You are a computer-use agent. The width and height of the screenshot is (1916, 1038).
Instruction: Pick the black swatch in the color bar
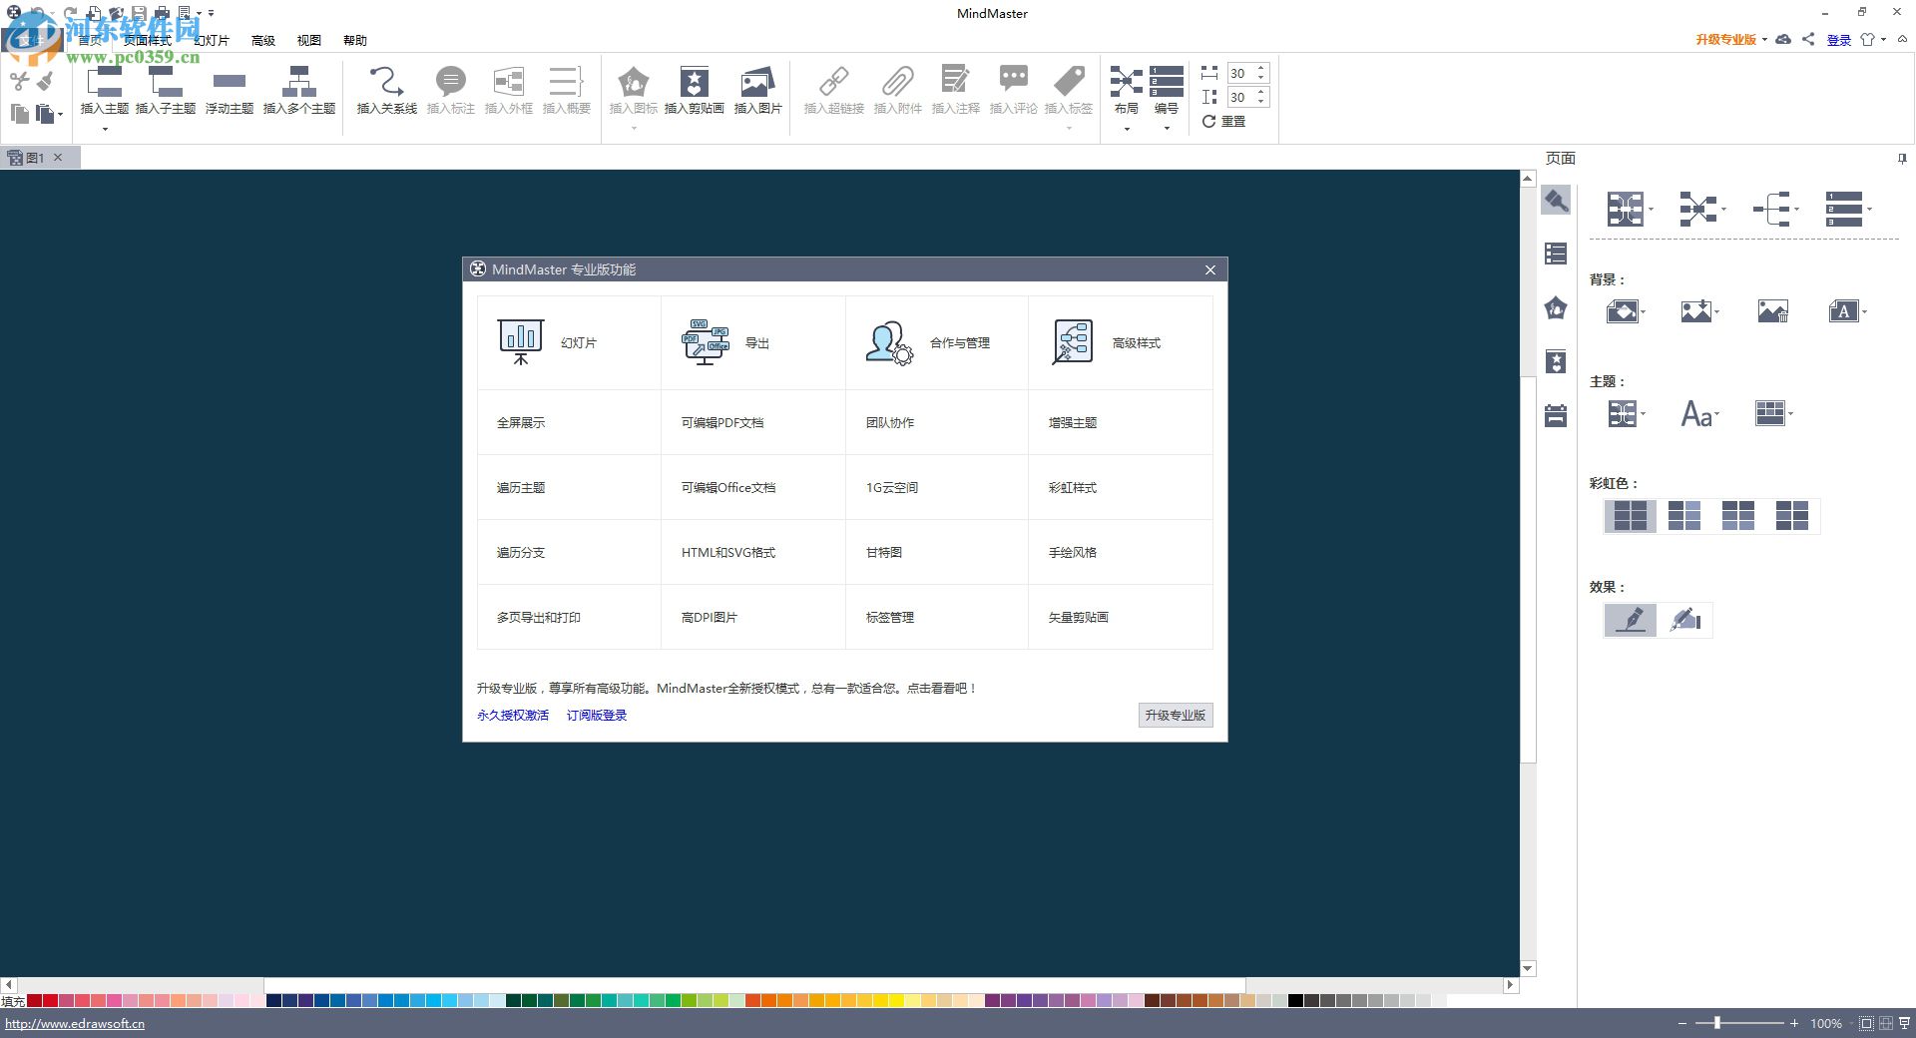(x=1296, y=1000)
